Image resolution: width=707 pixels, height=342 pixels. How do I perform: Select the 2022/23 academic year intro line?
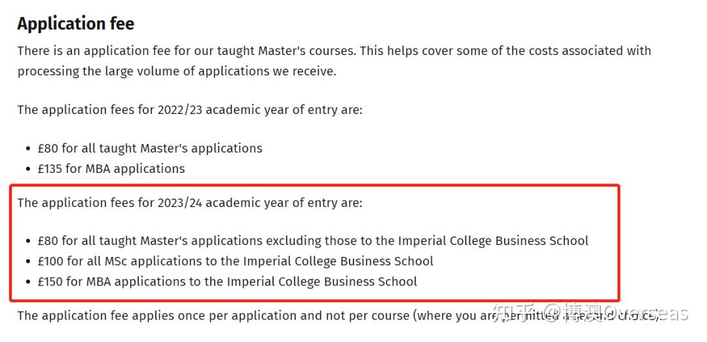(190, 109)
